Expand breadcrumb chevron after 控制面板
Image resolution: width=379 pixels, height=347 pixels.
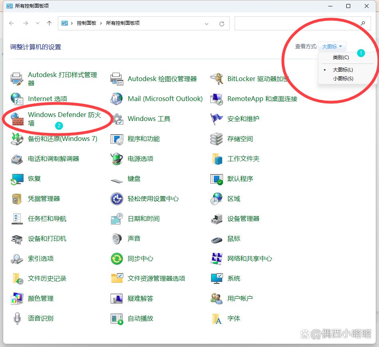coord(101,23)
